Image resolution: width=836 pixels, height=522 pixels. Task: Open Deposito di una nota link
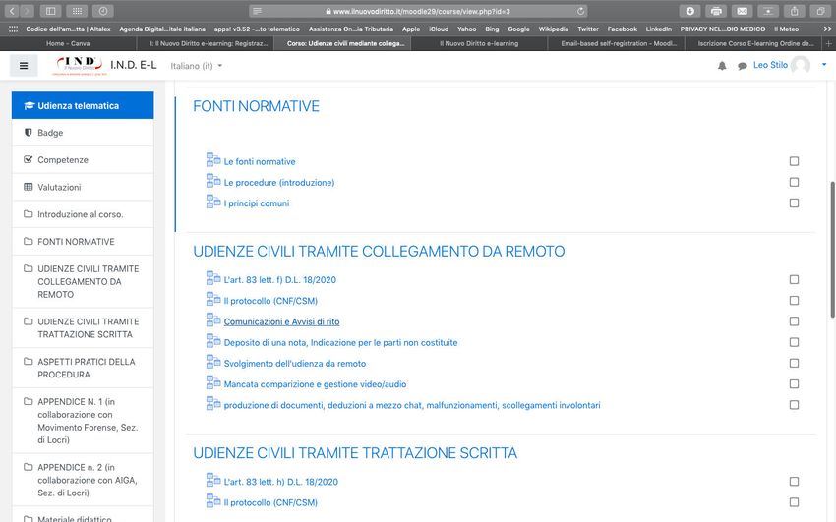click(x=340, y=342)
